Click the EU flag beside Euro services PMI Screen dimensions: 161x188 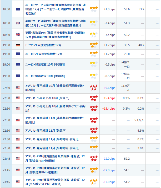click(18, 9)
